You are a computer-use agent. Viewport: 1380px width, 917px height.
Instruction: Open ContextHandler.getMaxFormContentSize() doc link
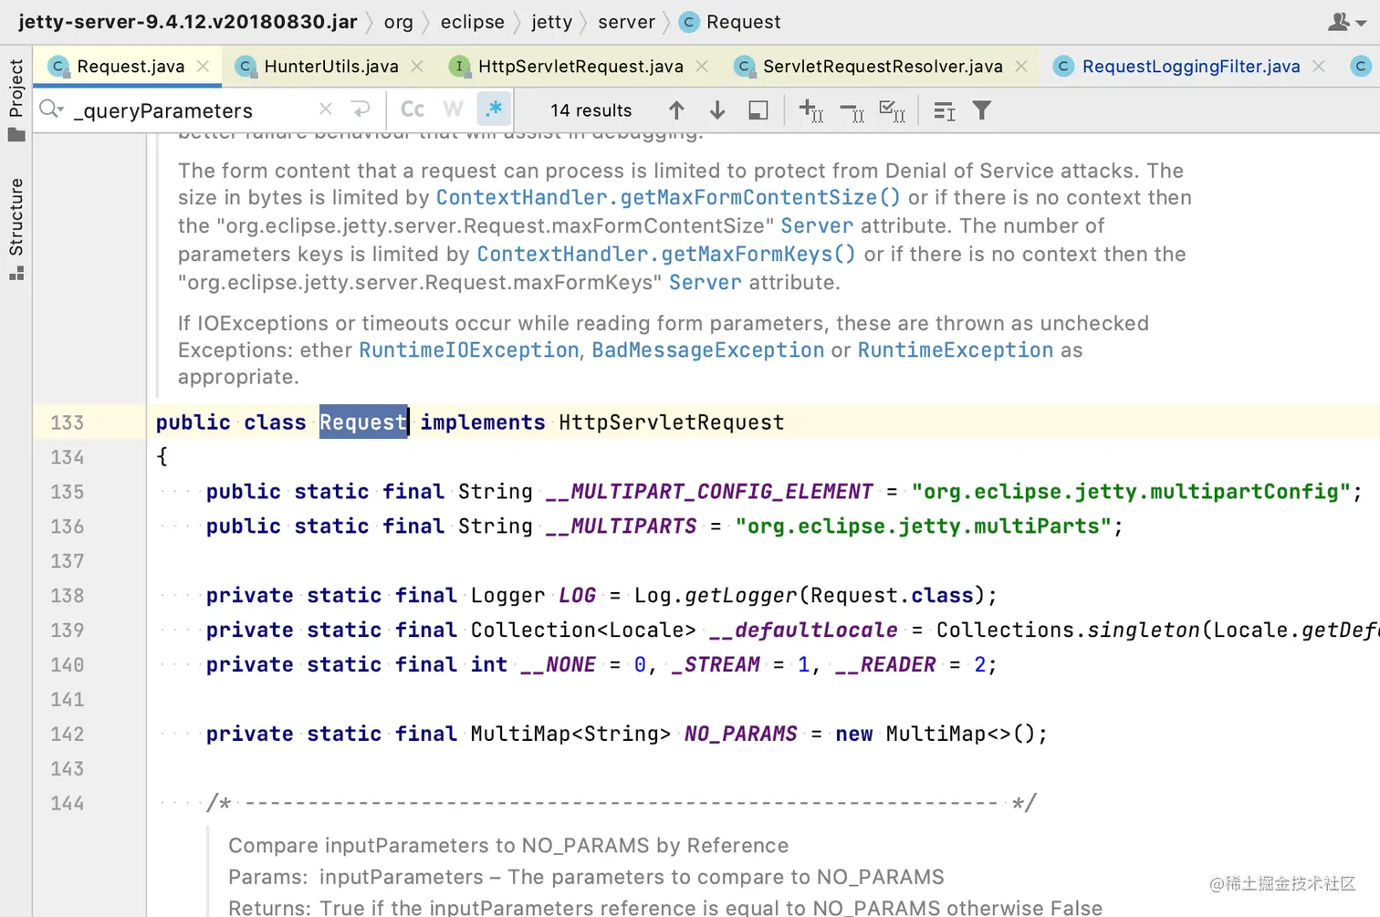(x=668, y=197)
